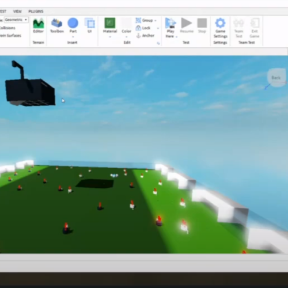Expand the Material dropdown arrow
288x288 pixels.
tap(110, 37)
